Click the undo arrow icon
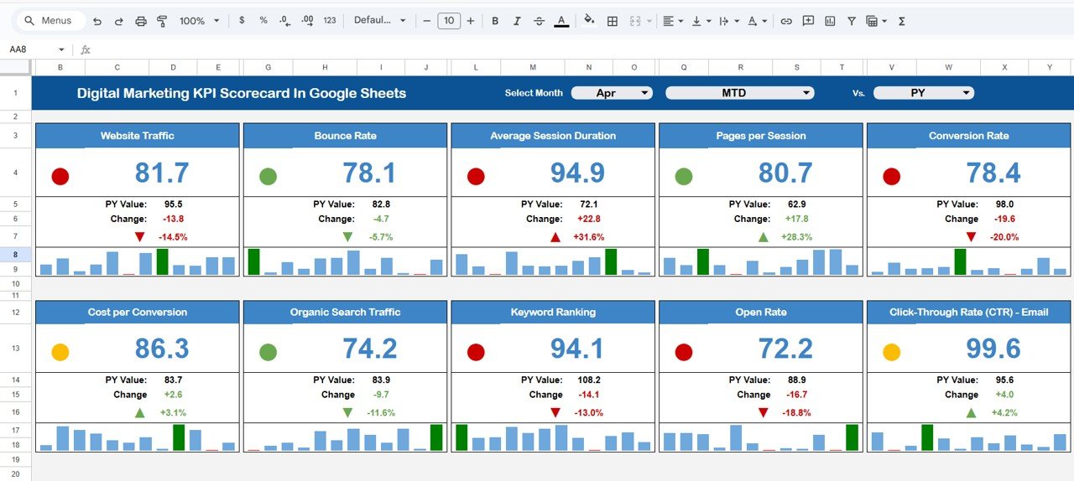1074x481 pixels. tap(97, 21)
